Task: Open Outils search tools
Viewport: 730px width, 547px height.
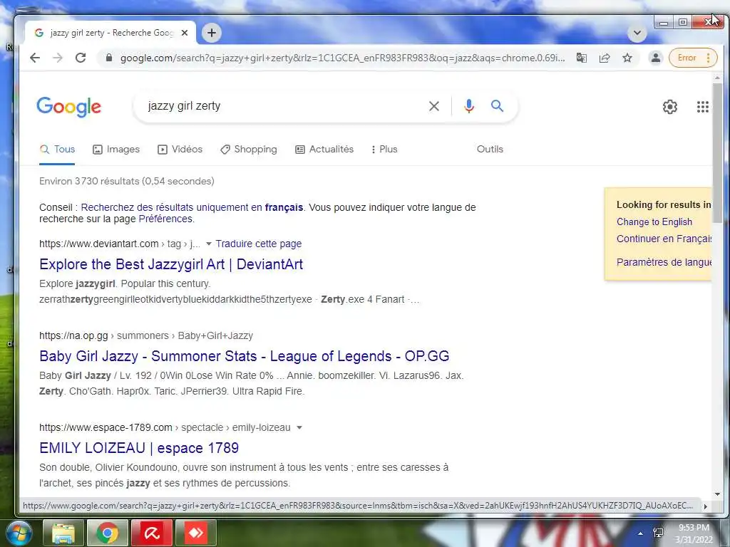Action: coord(490,150)
